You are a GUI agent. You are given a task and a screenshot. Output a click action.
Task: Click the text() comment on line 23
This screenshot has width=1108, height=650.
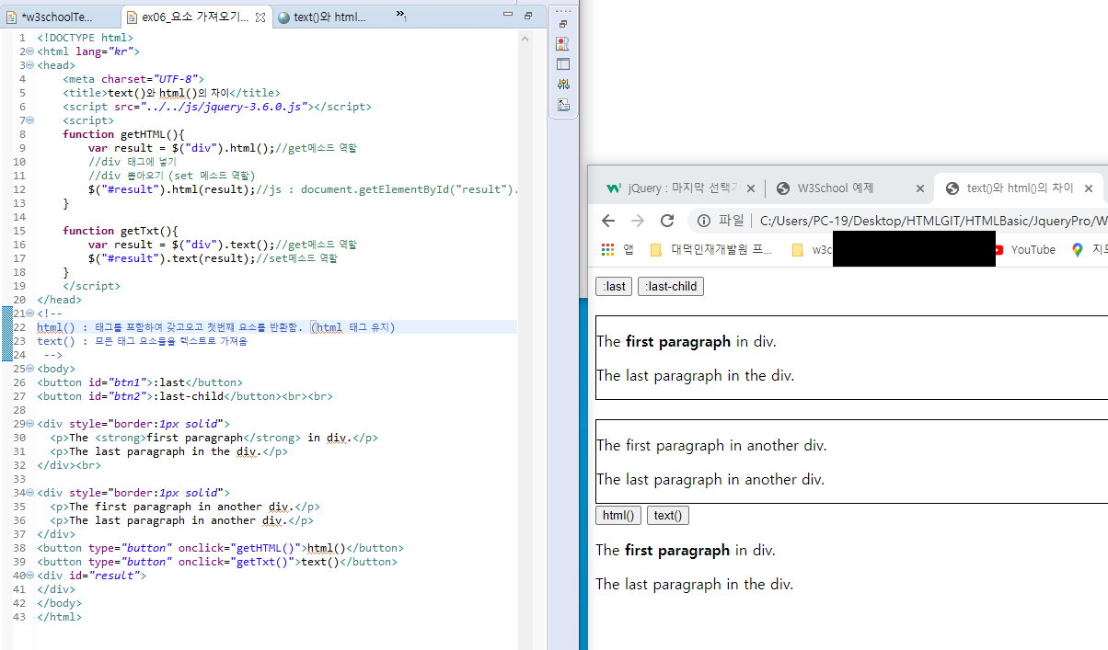(142, 341)
